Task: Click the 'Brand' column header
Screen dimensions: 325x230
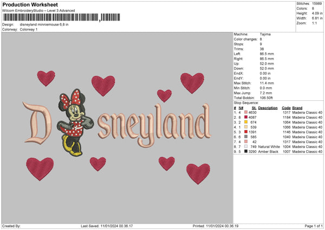Action: [x=297, y=108]
